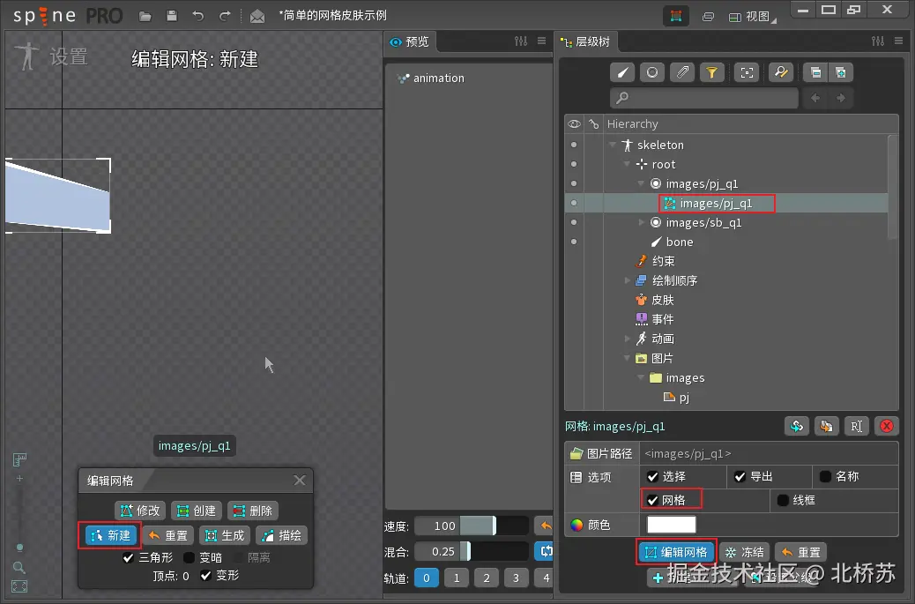Delete the mesh with red X icon

(x=887, y=426)
